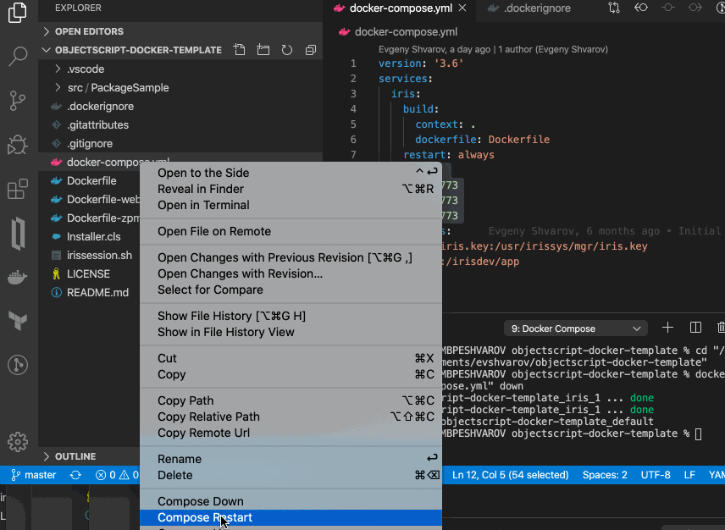Open the terminal selector dropdown
This screenshot has height=530, width=725.
[574, 328]
